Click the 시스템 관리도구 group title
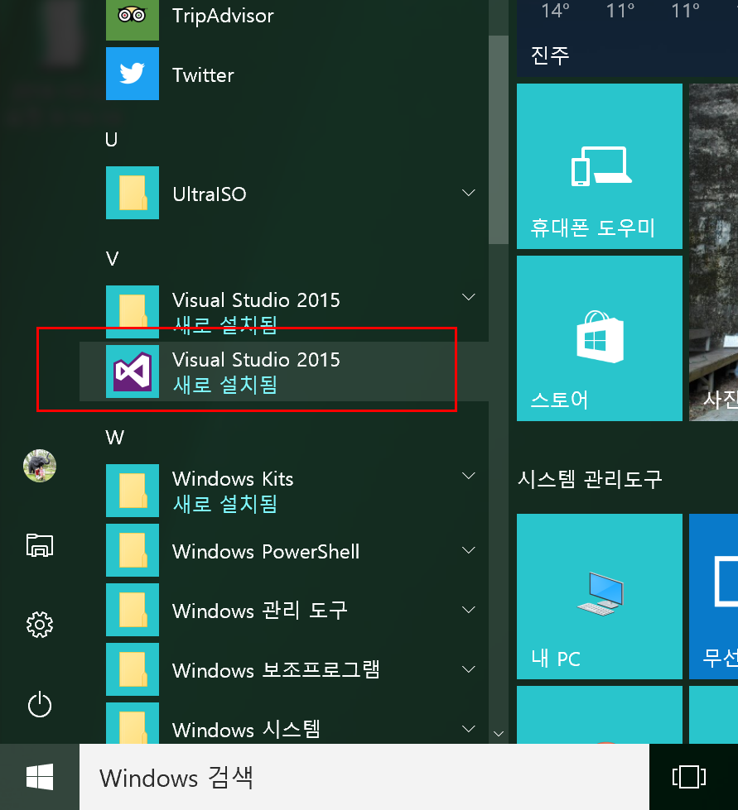This screenshot has width=738, height=810. [x=590, y=479]
